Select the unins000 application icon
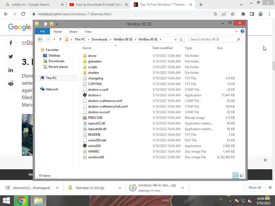The image size is (275, 206). (x=85, y=146)
